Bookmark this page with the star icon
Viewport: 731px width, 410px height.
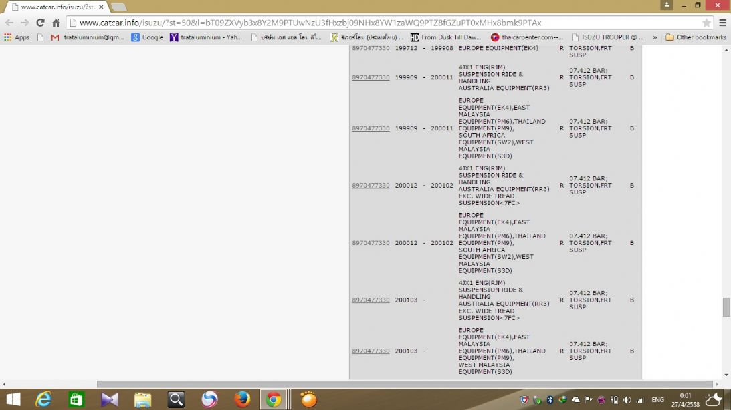pyautogui.click(x=707, y=23)
